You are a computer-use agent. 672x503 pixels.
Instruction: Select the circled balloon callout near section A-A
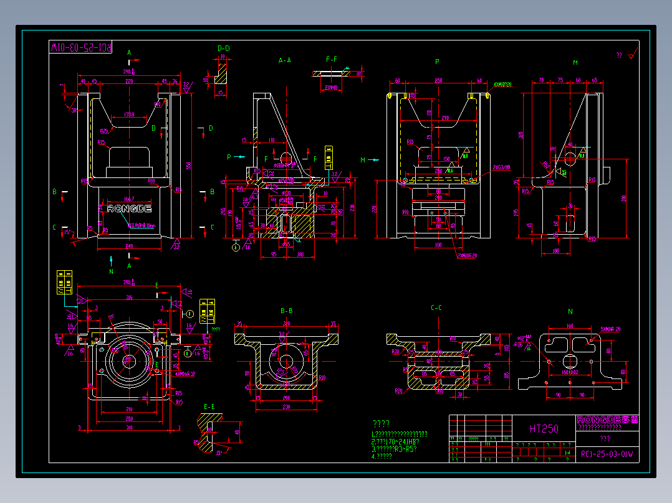(236, 247)
